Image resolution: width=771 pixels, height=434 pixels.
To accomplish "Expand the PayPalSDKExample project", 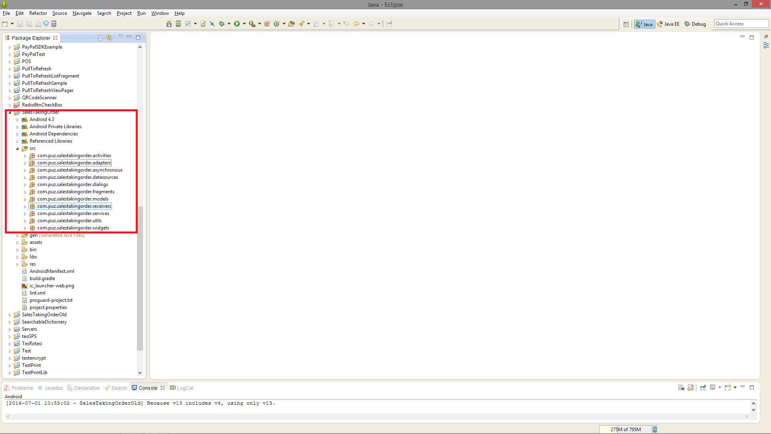I will (x=10, y=47).
